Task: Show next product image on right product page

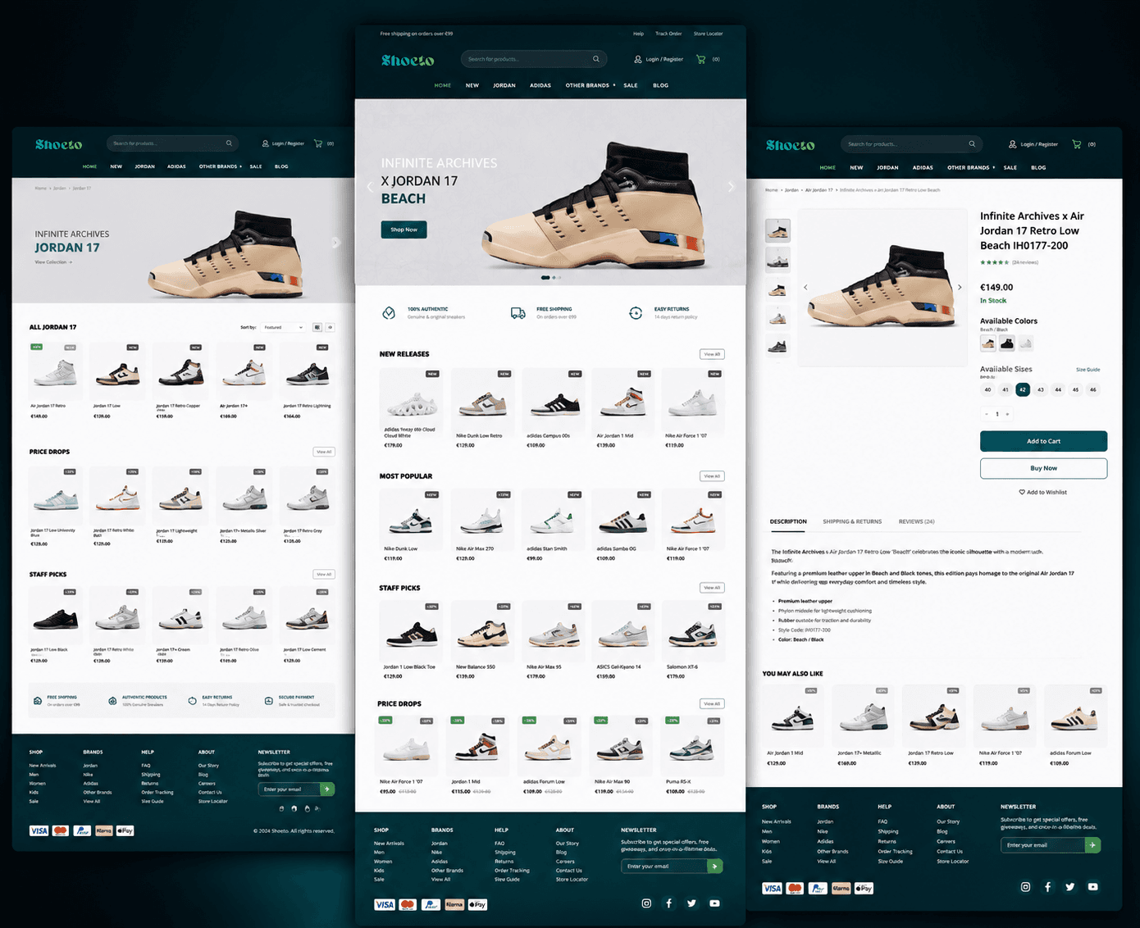Action: tap(960, 287)
